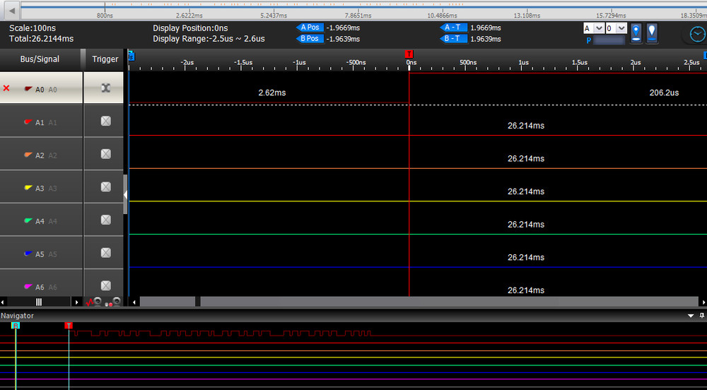Click the B Pos value -1.9639ms
Screen dimensions: 707x390
[343, 39]
